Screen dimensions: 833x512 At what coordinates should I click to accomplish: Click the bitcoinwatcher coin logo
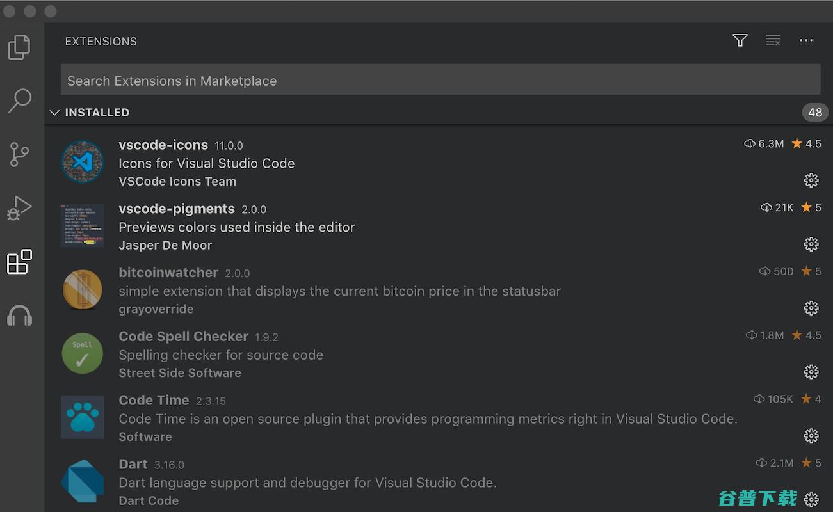click(83, 290)
